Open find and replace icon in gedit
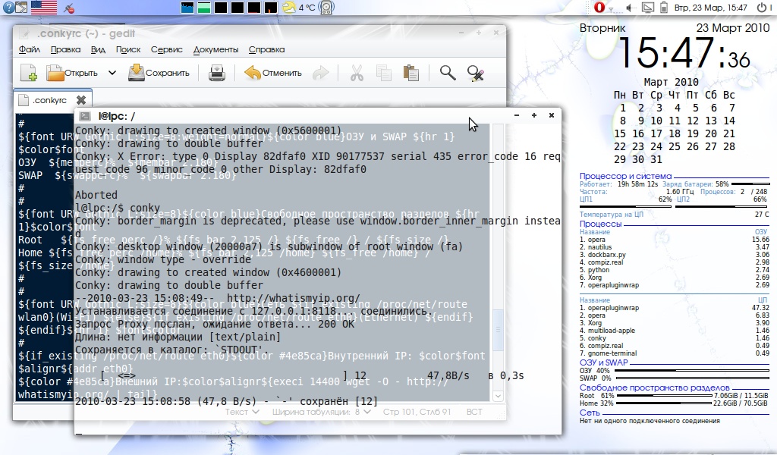The width and height of the screenshot is (777, 455). (476, 73)
